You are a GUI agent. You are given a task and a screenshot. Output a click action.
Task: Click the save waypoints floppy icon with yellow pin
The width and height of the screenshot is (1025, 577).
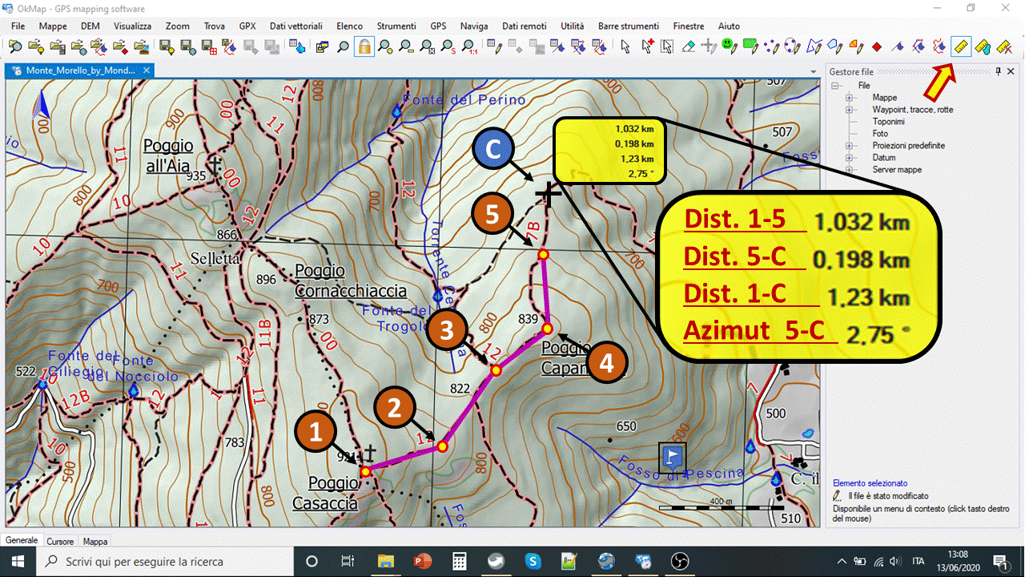[x=167, y=46]
